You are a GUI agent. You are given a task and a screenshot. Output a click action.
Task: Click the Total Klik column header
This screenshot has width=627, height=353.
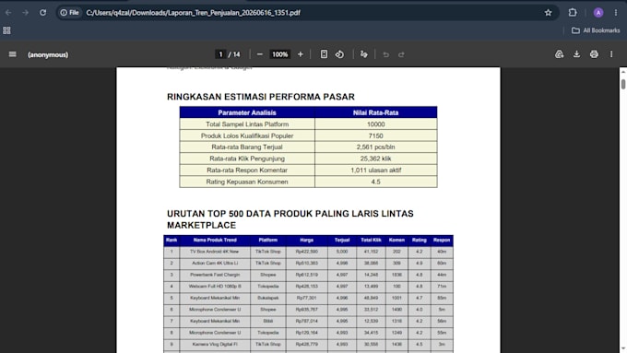tap(371, 241)
